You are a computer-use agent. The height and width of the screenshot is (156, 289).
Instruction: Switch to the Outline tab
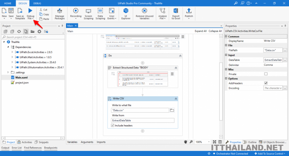(250, 142)
